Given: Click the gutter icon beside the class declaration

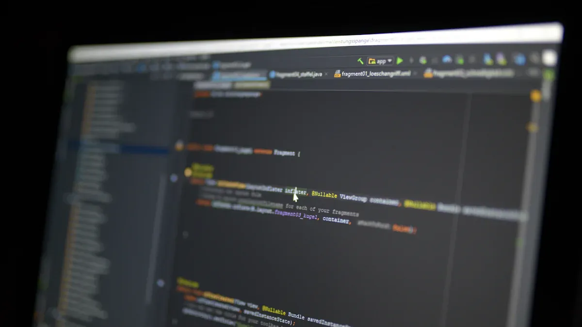Looking at the screenshot, I should click(179, 146).
